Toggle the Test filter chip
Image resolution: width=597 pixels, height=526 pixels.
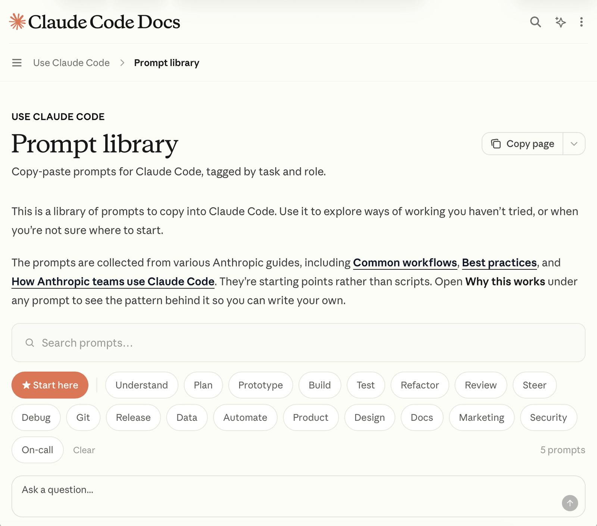tap(366, 385)
